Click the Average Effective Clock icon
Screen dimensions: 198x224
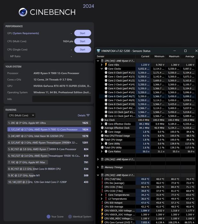point(102,128)
